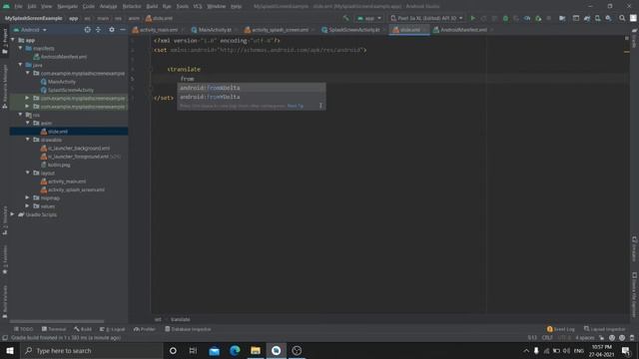The image size is (639, 359).
Task: Open the Refactor menu
Action: pyautogui.click(x=132, y=6)
